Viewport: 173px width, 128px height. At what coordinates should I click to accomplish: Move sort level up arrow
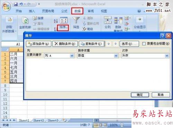click(x=109, y=44)
